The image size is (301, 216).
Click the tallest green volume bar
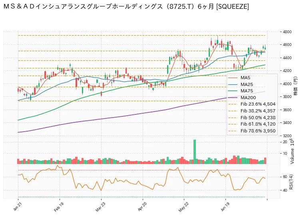tap(195, 152)
